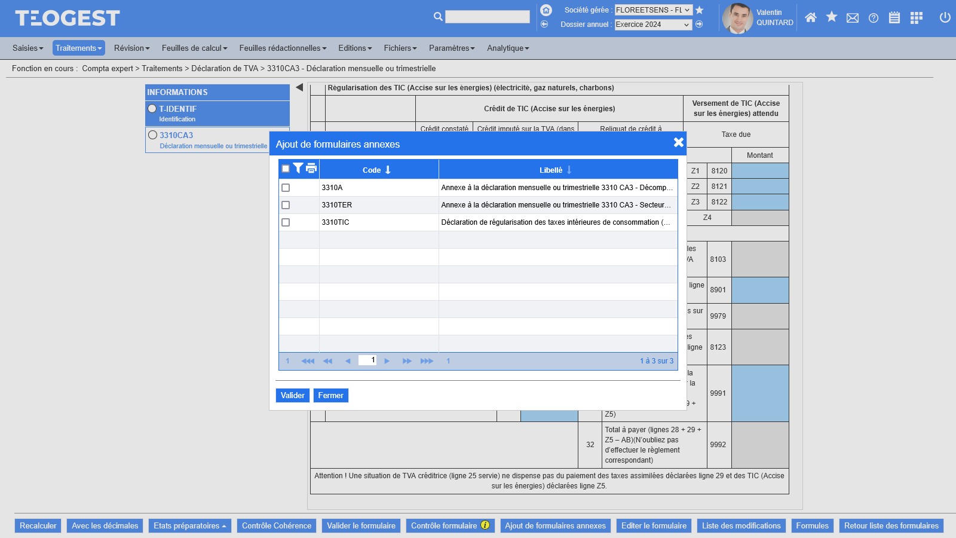Open the apps grid icon
The image size is (956, 538).
click(916, 18)
